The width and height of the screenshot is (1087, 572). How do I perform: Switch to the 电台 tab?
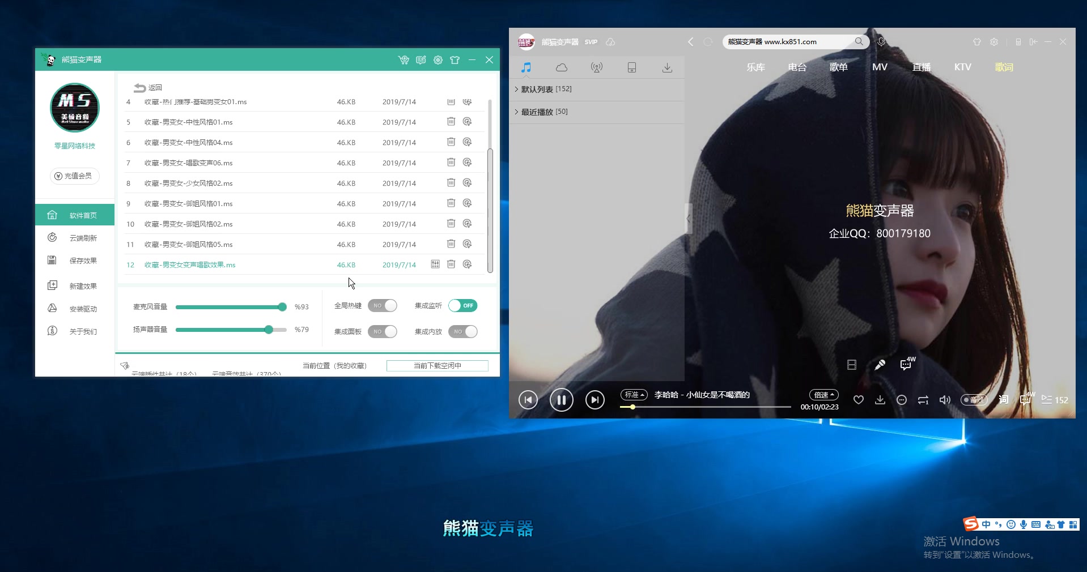797,67
